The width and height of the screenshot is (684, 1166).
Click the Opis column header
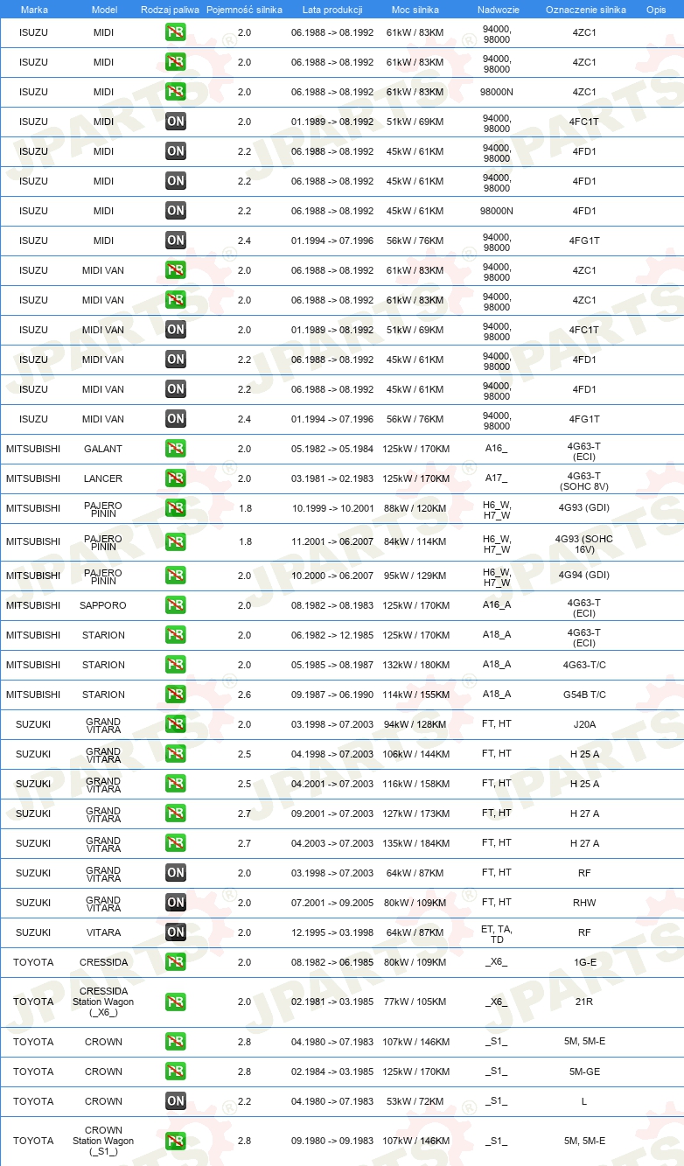pyautogui.click(x=655, y=9)
